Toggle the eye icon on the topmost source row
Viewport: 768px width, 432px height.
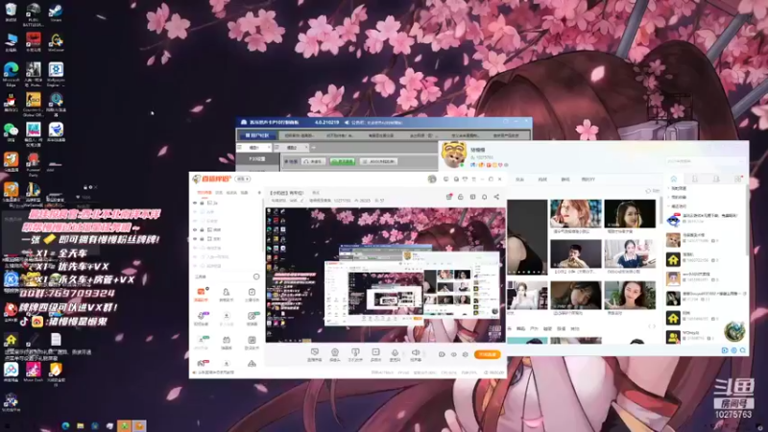click(x=195, y=203)
